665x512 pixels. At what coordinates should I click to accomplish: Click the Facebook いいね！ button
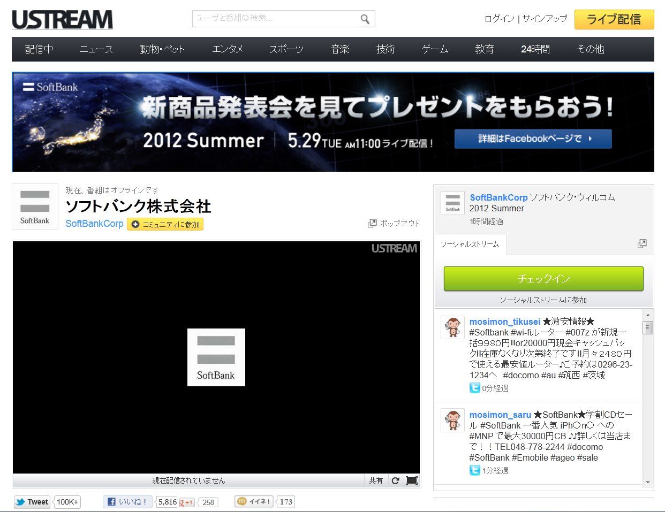pyautogui.click(x=127, y=502)
